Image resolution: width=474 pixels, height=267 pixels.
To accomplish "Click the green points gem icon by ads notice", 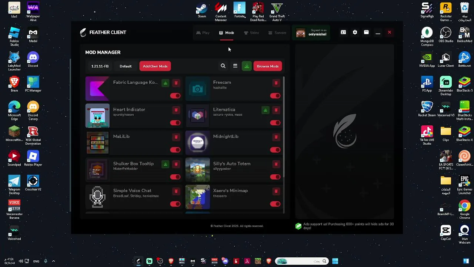I will click(298, 226).
